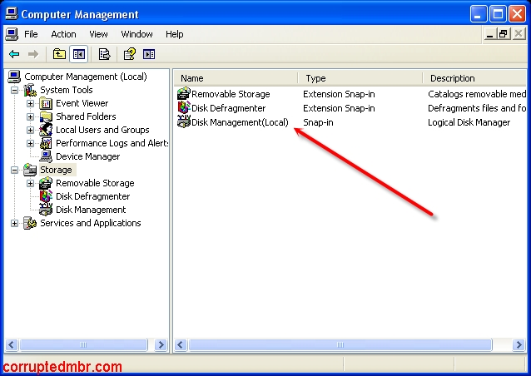Open Device Manager in the tree
Viewport: 531px width, 376px height.
pyautogui.click(x=87, y=156)
